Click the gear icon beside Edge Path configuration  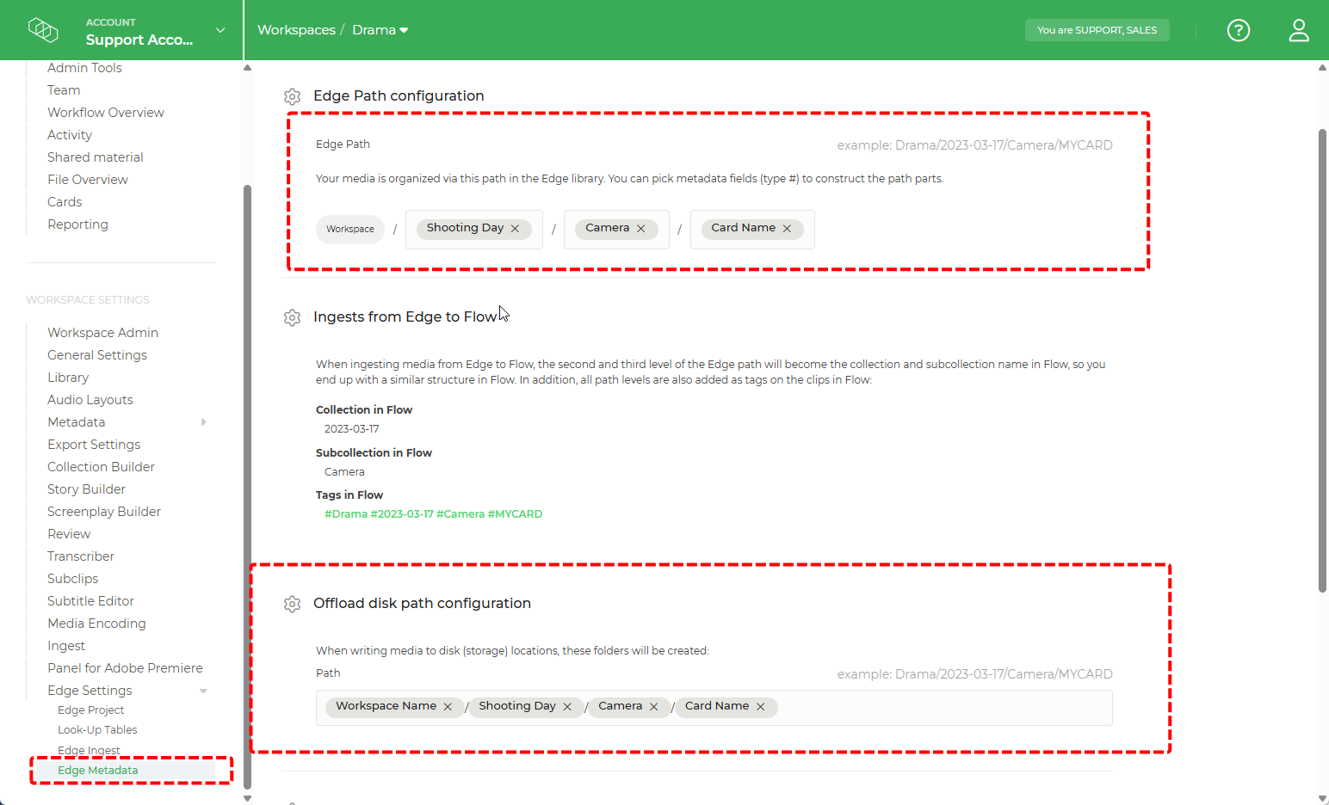(293, 96)
